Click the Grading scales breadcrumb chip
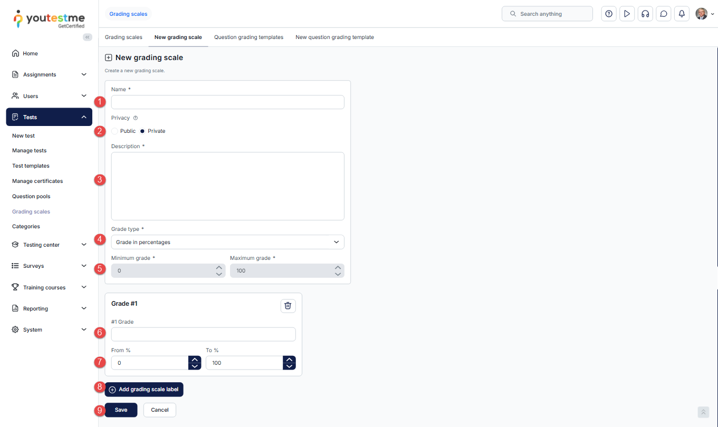Screen dimensions: 718x427 click(128, 14)
